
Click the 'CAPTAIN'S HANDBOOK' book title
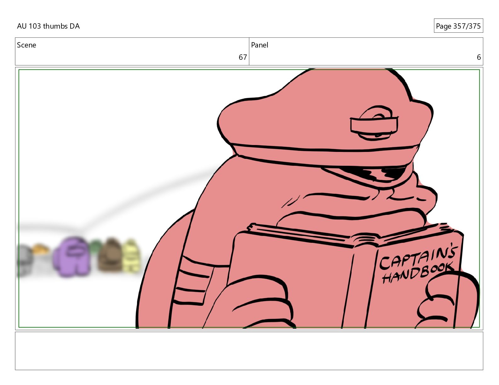coord(419,264)
